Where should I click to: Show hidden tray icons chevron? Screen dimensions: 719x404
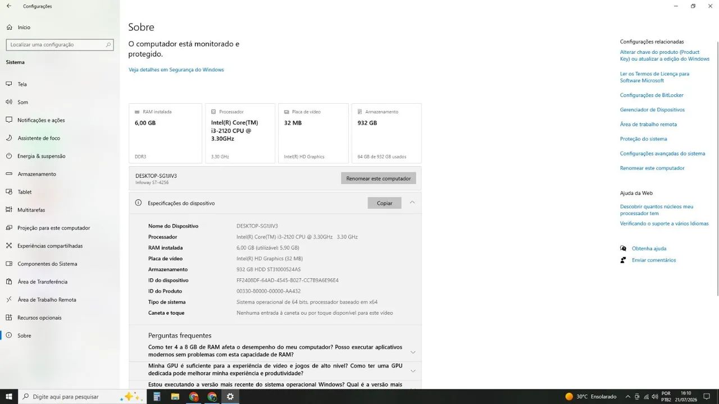pyautogui.click(x=628, y=397)
